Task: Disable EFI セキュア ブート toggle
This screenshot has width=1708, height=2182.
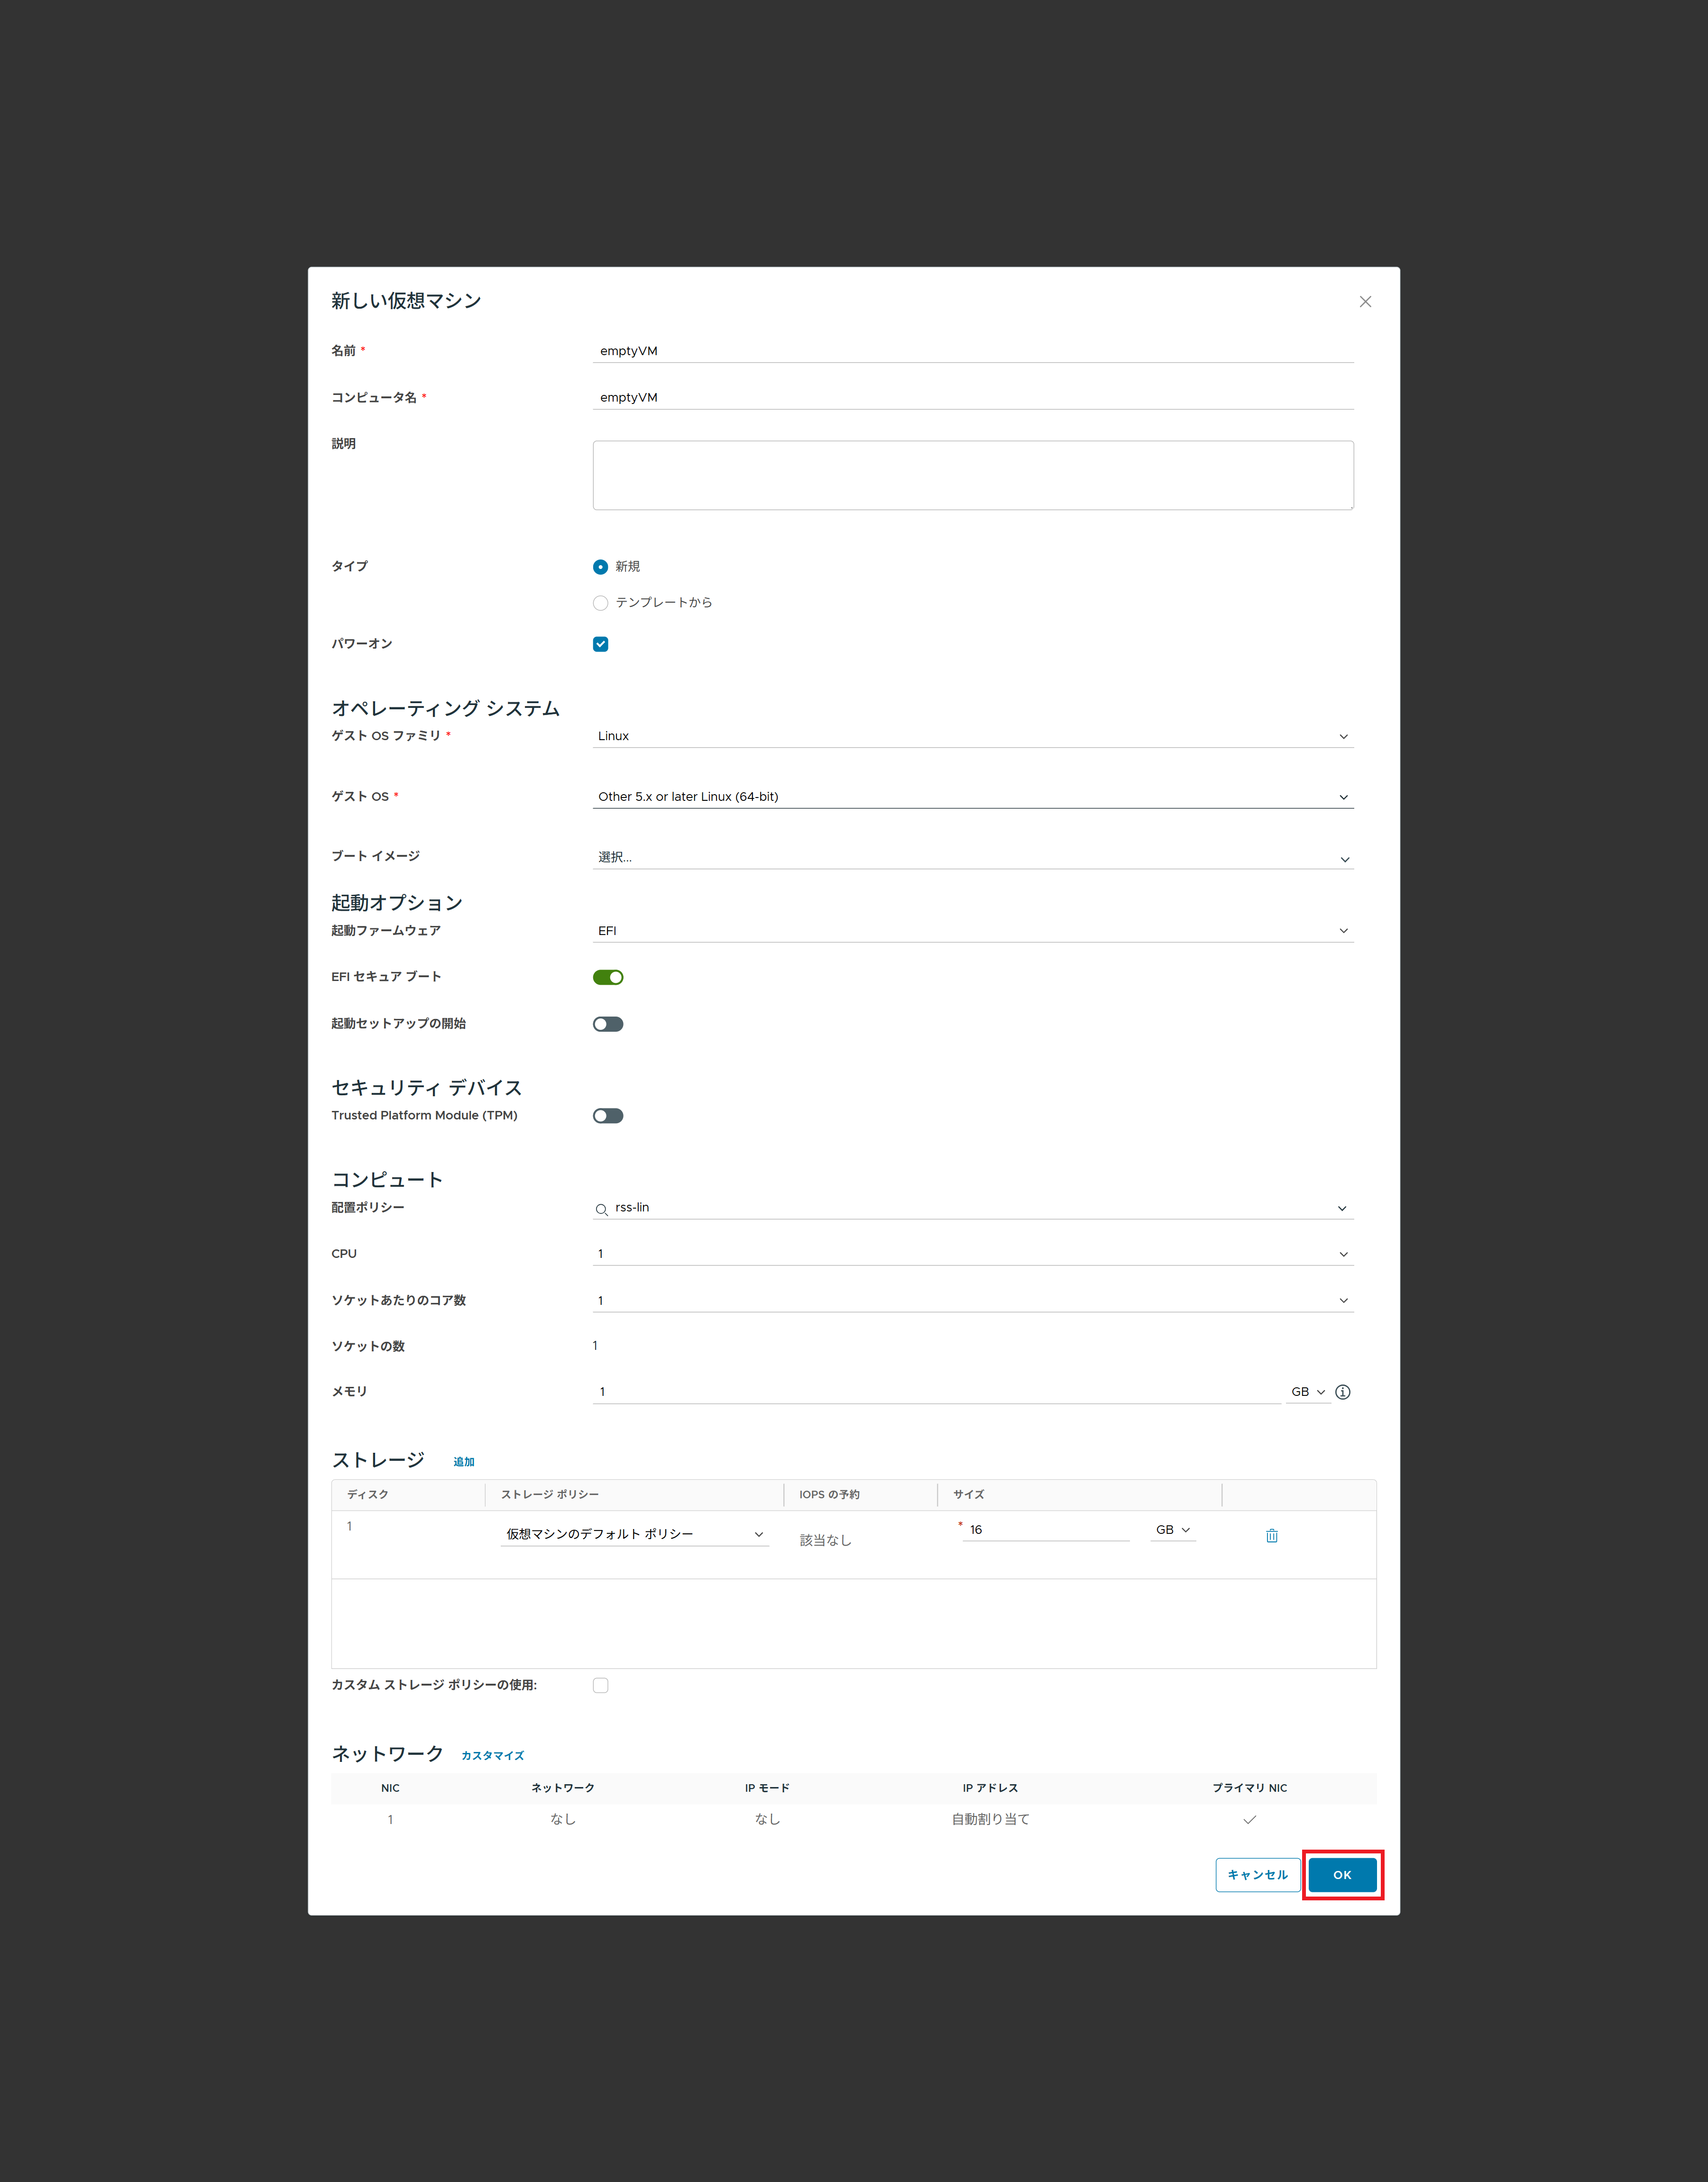Action: (608, 977)
